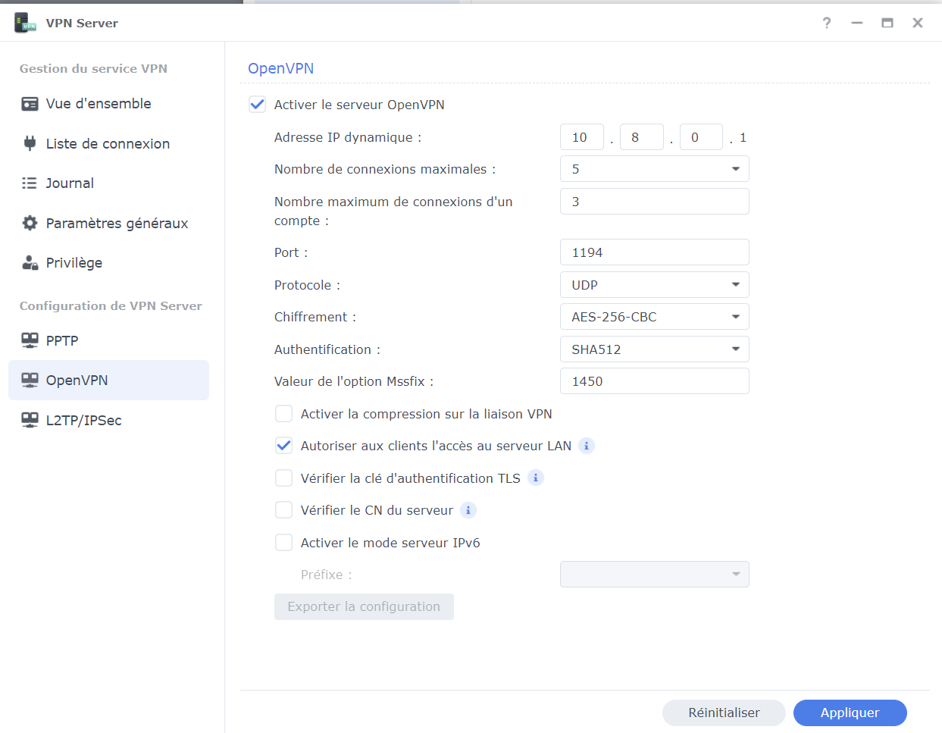
Task: Enable compression sur la liaison VPN checkbox
Action: click(284, 414)
